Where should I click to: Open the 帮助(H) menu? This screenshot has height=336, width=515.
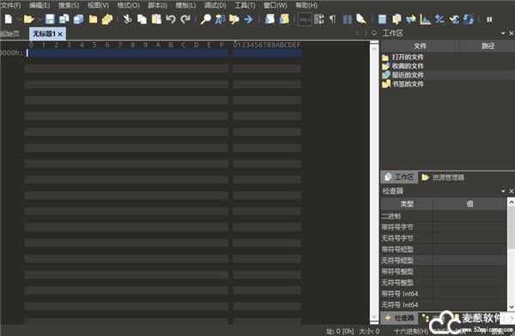pyautogui.click(x=306, y=5)
